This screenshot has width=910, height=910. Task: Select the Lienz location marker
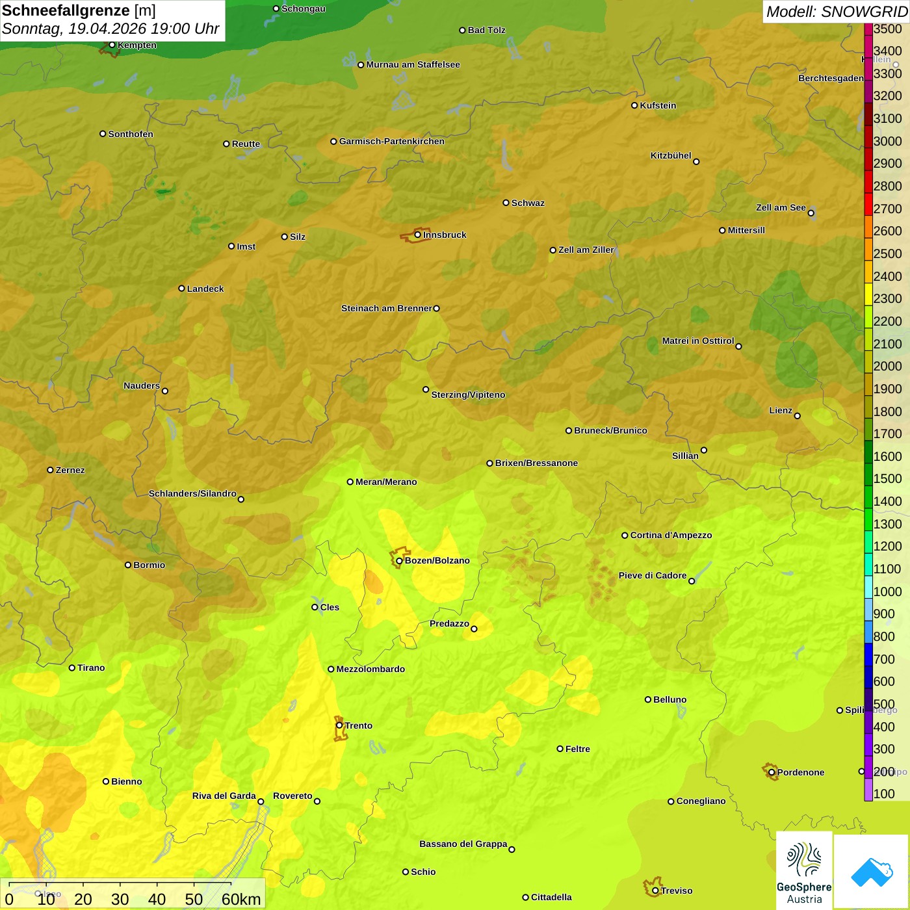798,416
